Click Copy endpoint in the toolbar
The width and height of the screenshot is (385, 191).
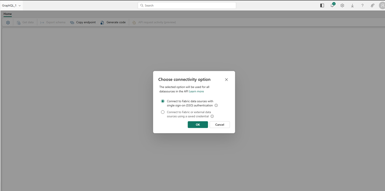pos(83,22)
